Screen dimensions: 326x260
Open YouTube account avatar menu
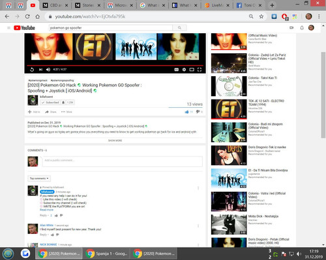(311, 28)
